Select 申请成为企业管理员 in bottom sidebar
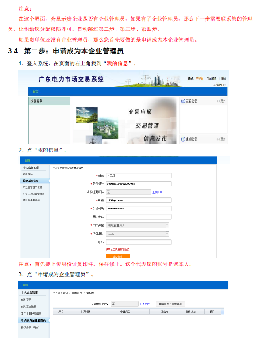 pos(34,320)
